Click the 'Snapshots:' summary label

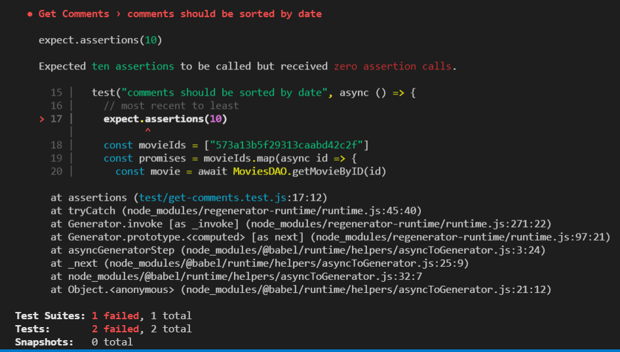coord(45,342)
